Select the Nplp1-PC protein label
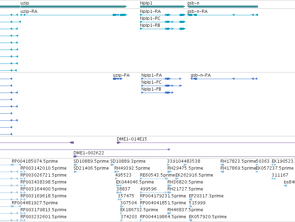This screenshot has height=222, width=295. click(x=151, y=82)
